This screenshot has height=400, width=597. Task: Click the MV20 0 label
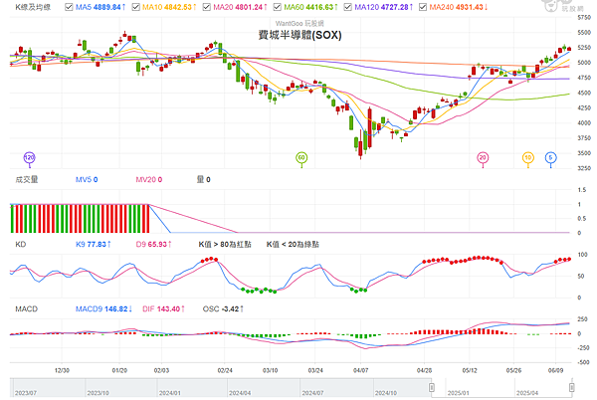coord(149,179)
